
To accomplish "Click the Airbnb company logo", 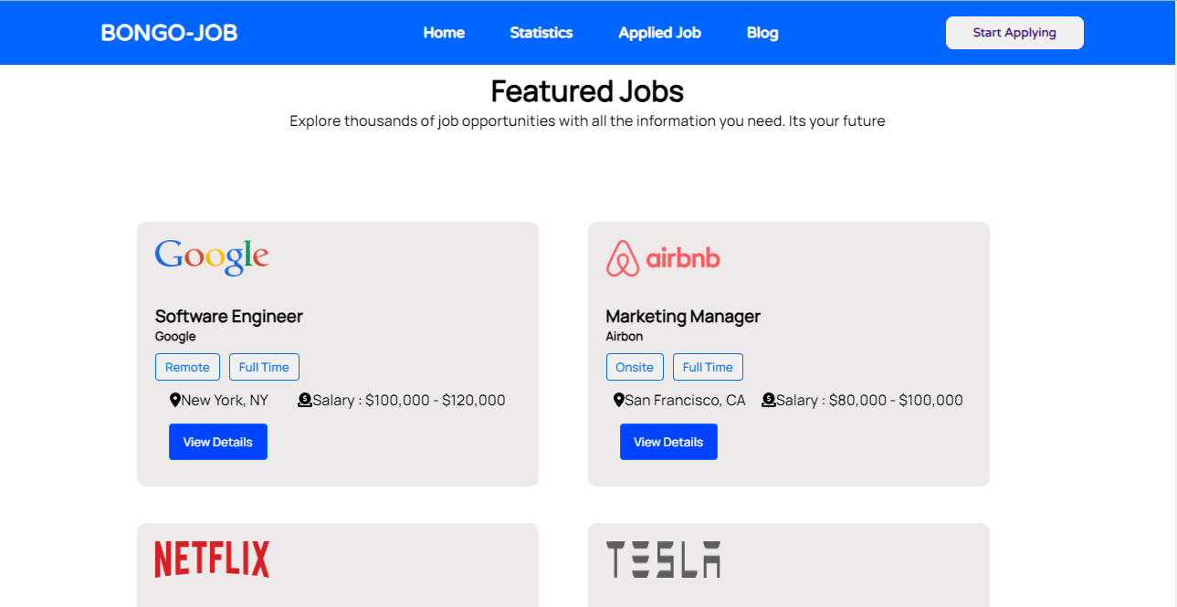I will pos(663,258).
